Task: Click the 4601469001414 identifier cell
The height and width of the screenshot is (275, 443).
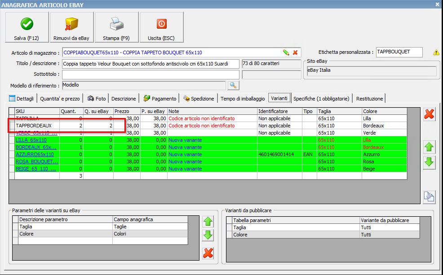Action: (279, 155)
